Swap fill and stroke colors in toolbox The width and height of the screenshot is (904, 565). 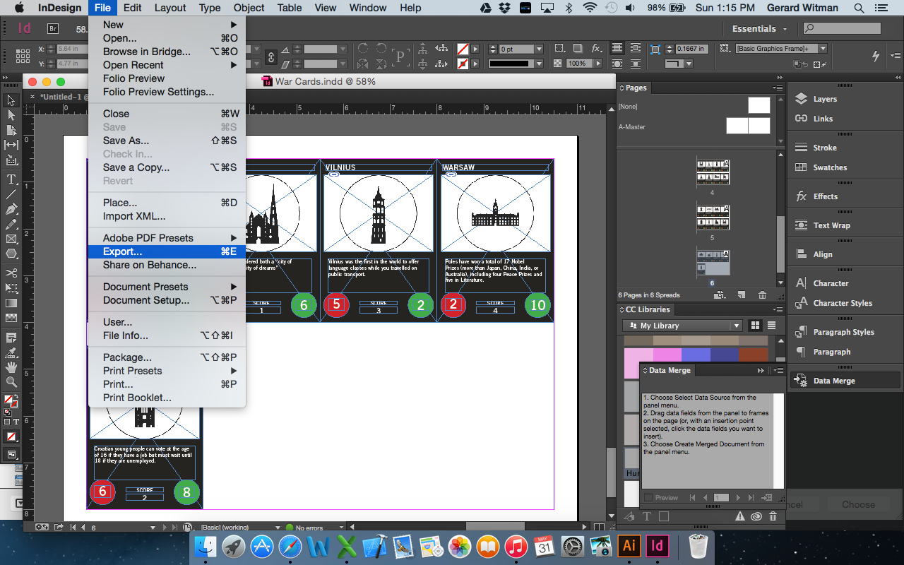(x=17, y=395)
